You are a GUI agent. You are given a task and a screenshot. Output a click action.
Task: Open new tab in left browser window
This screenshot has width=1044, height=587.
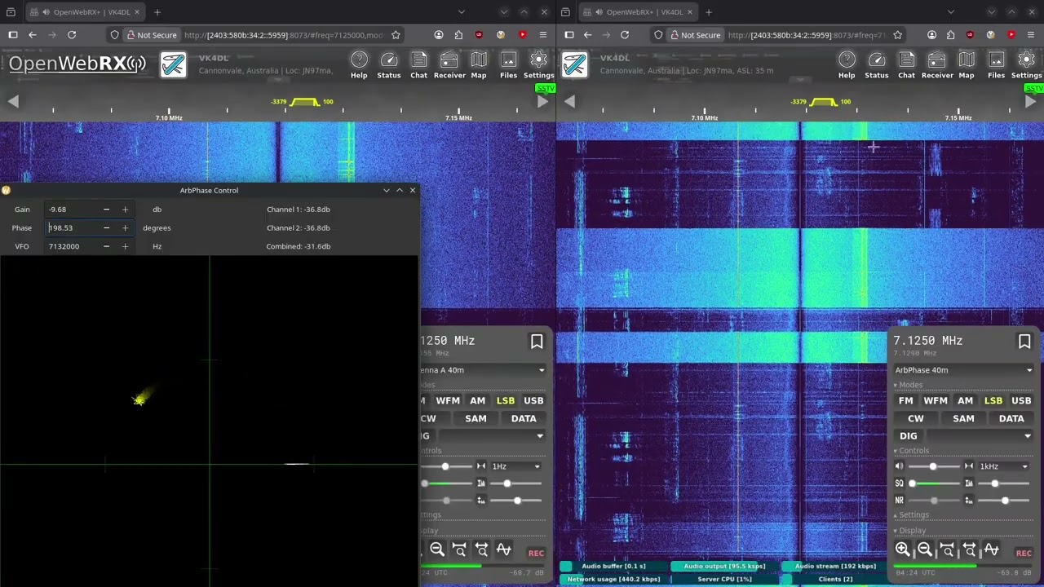coord(157,12)
